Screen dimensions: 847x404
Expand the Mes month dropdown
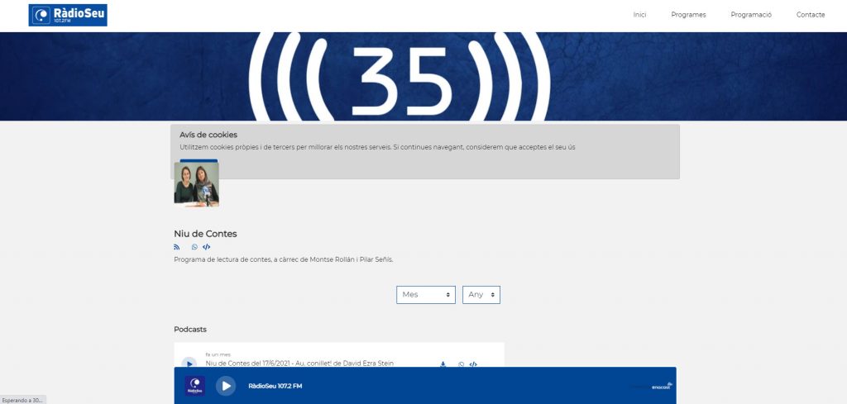(x=426, y=295)
